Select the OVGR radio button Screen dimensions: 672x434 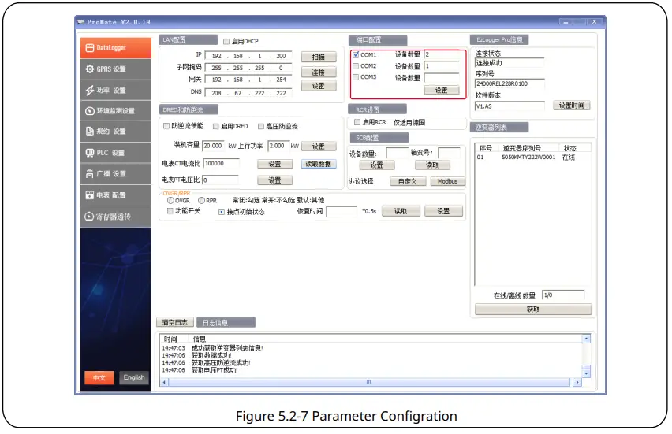(x=170, y=200)
